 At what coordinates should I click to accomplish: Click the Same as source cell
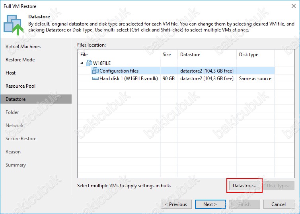click(255, 79)
